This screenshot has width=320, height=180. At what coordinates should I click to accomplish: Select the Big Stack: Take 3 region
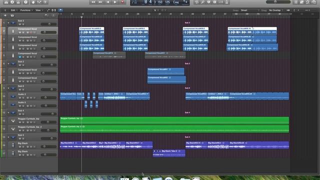click(169, 153)
